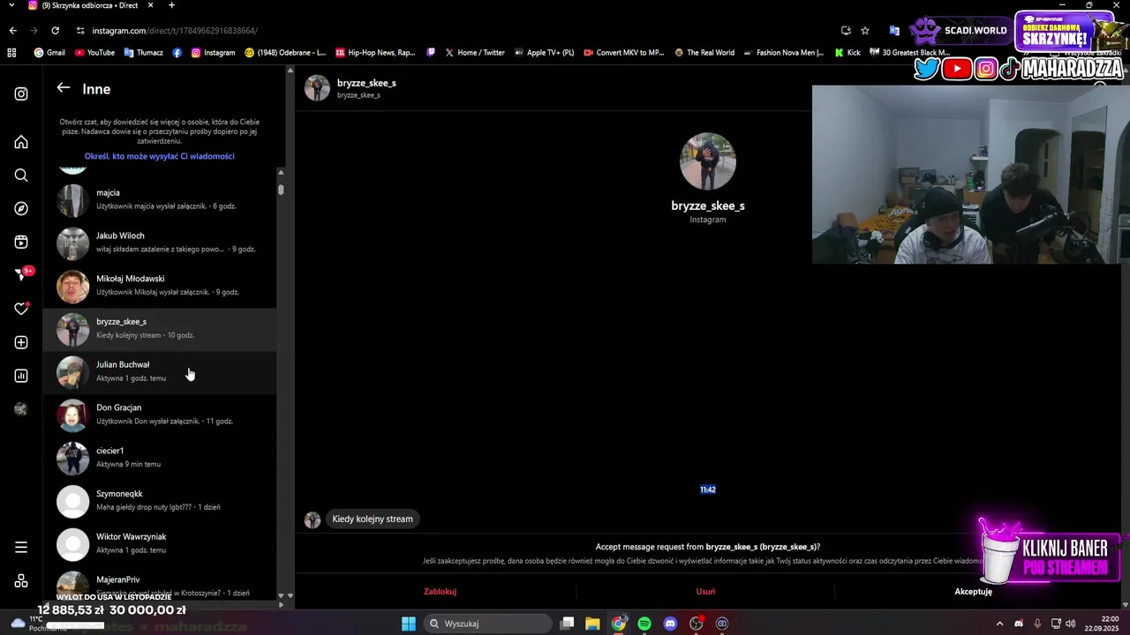Open MajeranPriv message request

(x=160, y=584)
